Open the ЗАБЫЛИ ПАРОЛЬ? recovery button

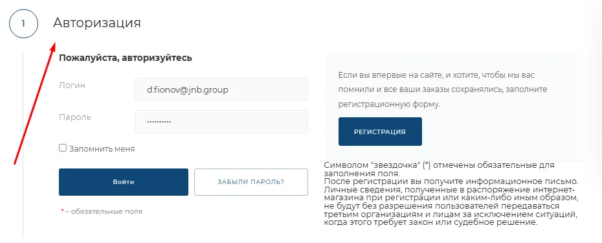[251, 182]
